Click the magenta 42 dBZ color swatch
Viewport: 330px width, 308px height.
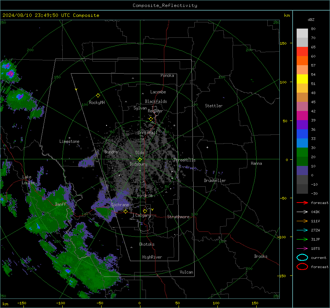(x=302, y=116)
